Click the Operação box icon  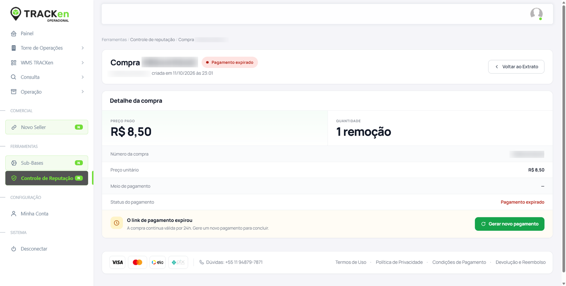point(13,92)
